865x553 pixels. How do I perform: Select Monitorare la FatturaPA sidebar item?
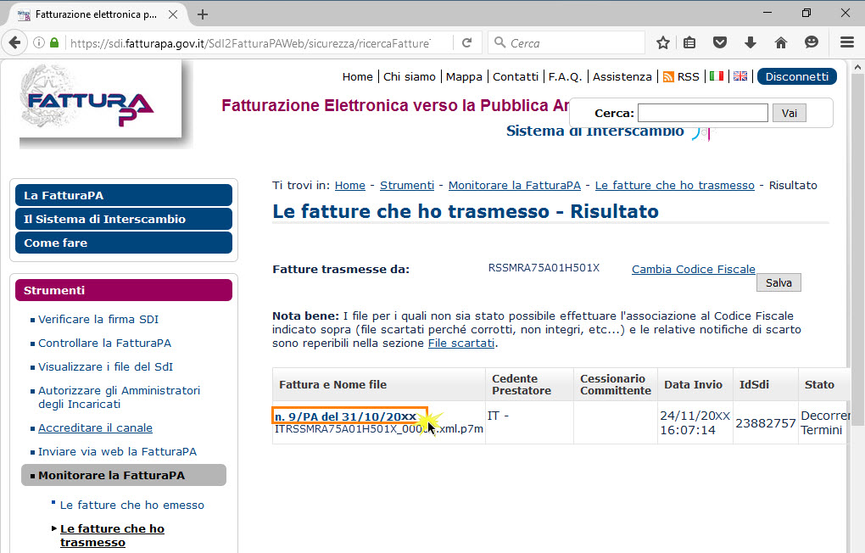[x=124, y=475]
